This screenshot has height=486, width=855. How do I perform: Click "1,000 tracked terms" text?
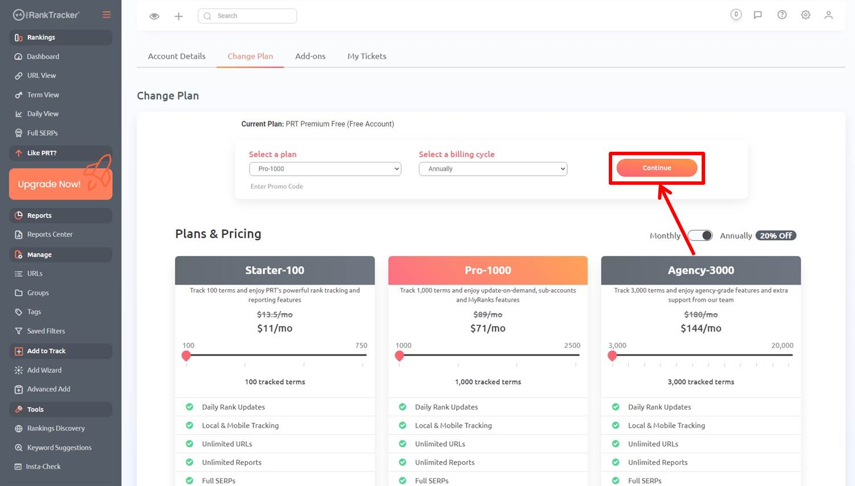click(x=488, y=382)
